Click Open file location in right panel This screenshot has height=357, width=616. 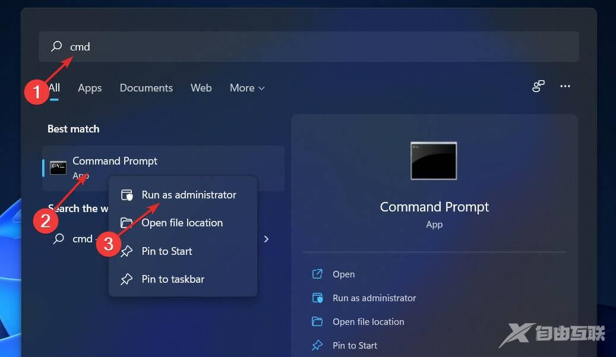[368, 322]
